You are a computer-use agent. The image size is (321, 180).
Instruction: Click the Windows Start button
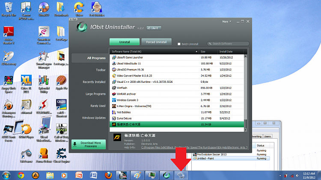pyautogui.click(x=6, y=175)
